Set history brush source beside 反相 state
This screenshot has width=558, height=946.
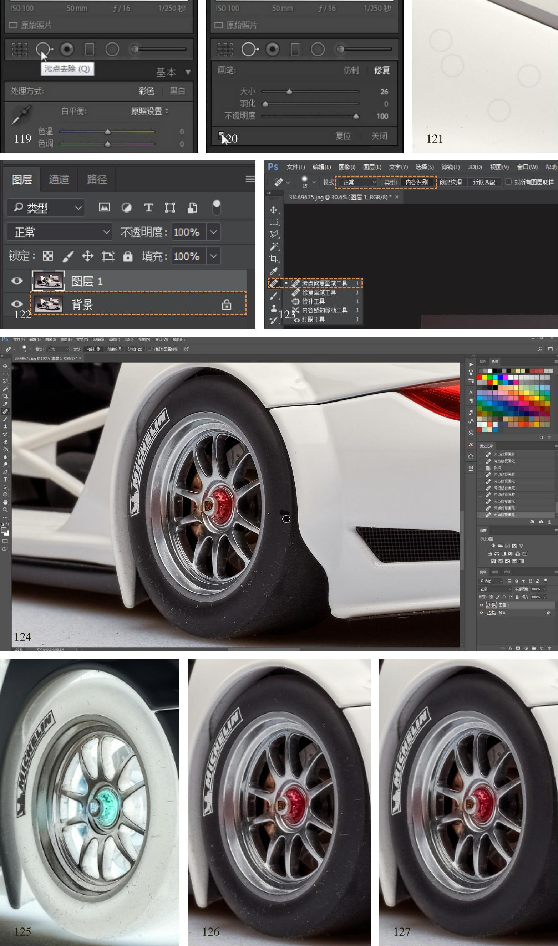(481, 468)
